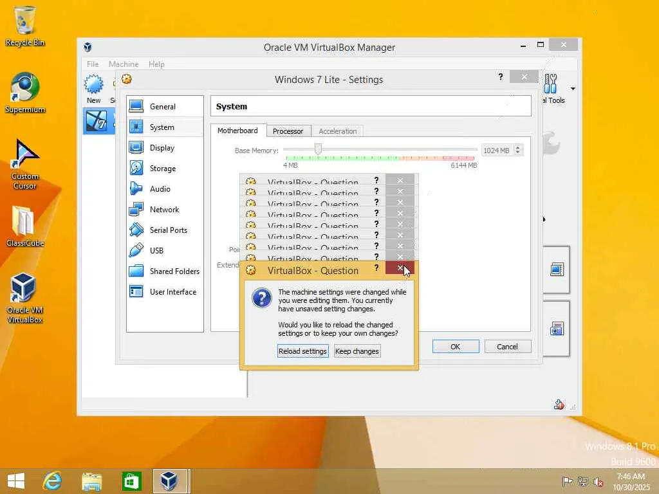Click OK in the Settings window
659x494 pixels.
456,347
